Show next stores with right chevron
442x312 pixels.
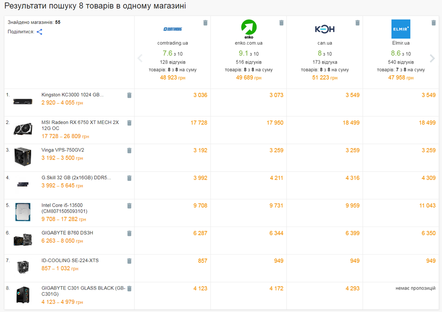(x=432, y=58)
